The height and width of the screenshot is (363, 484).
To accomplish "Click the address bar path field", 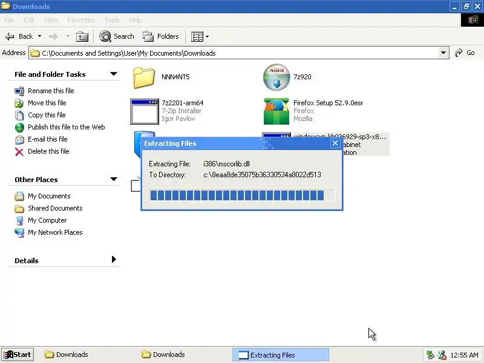I will pyautogui.click(x=235, y=53).
